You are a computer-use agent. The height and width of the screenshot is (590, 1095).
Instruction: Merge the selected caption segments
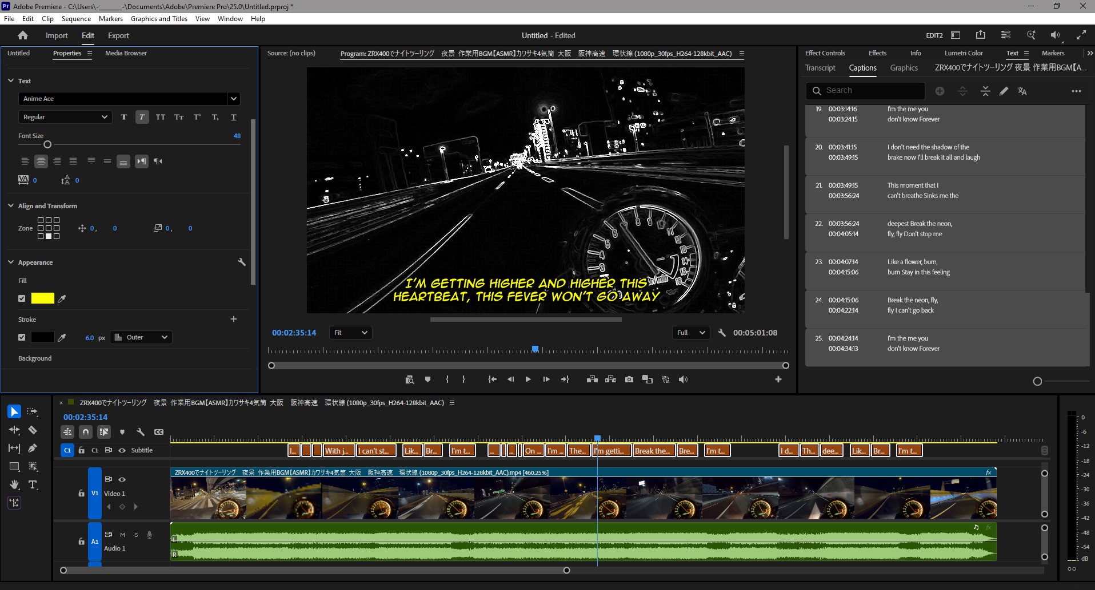pos(985,91)
